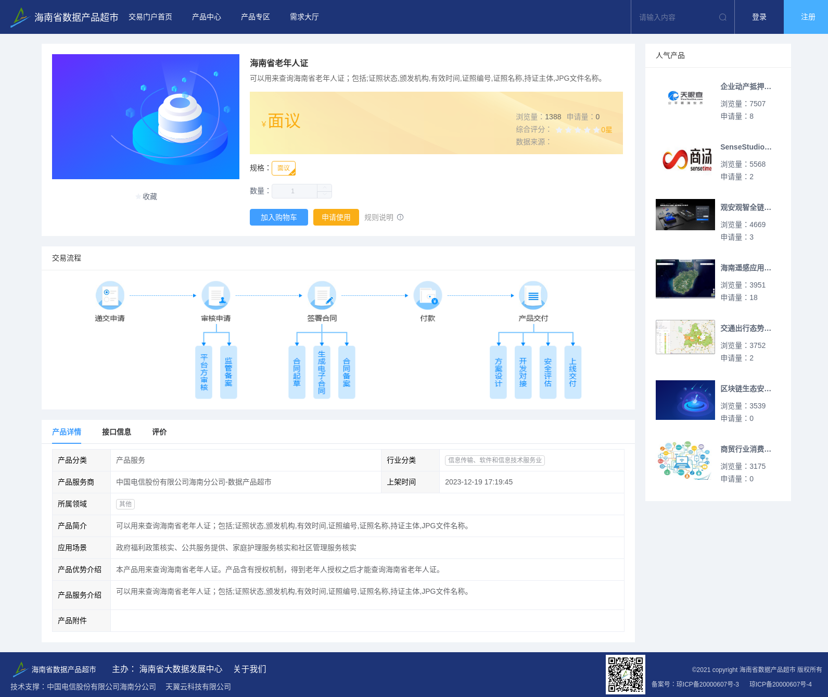Click the 开发对接 flow box
This screenshot has width=828, height=697.
tap(523, 372)
